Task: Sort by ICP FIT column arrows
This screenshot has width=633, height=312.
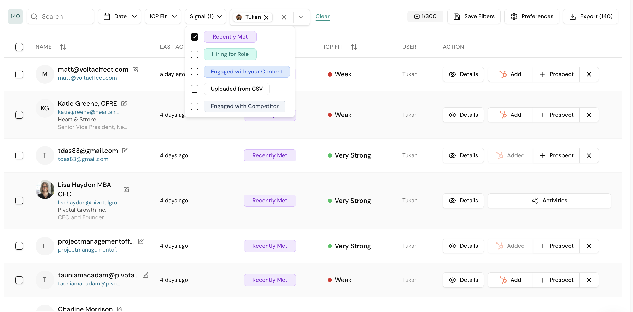Action: coord(354,47)
